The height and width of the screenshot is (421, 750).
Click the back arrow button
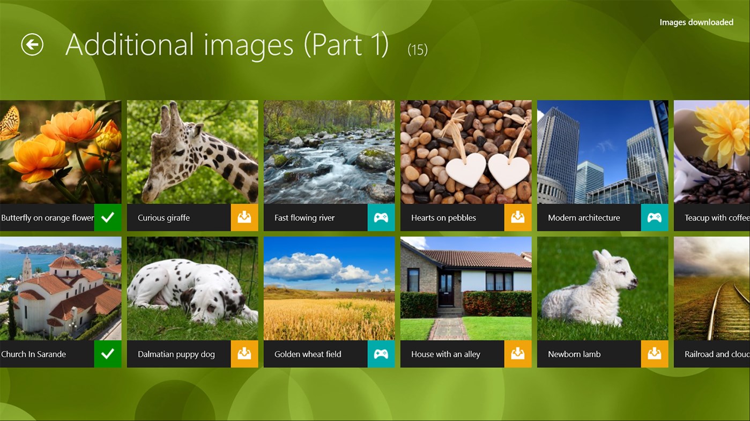[32, 44]
